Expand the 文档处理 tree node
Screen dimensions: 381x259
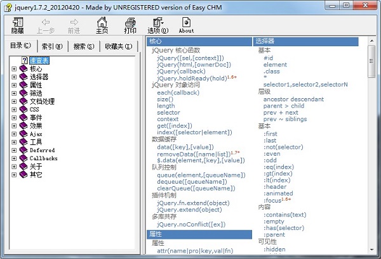point(14,101)
